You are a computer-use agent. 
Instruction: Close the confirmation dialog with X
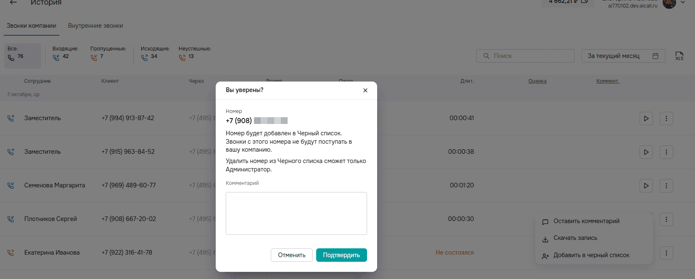(365, 90)
